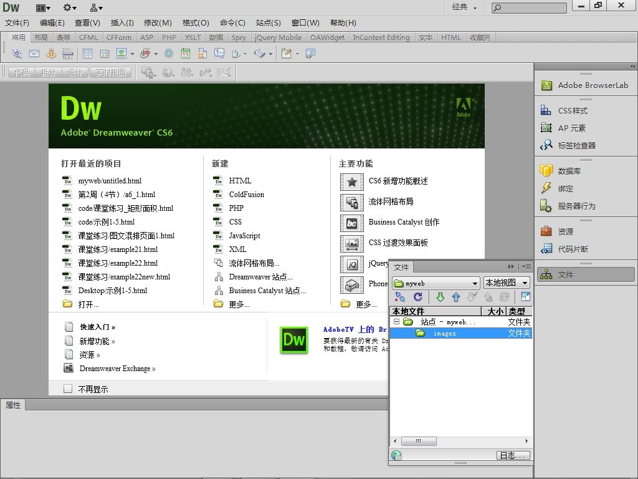Click the preview in browser globe icon
Screen dimensions: 638x479
167,72
